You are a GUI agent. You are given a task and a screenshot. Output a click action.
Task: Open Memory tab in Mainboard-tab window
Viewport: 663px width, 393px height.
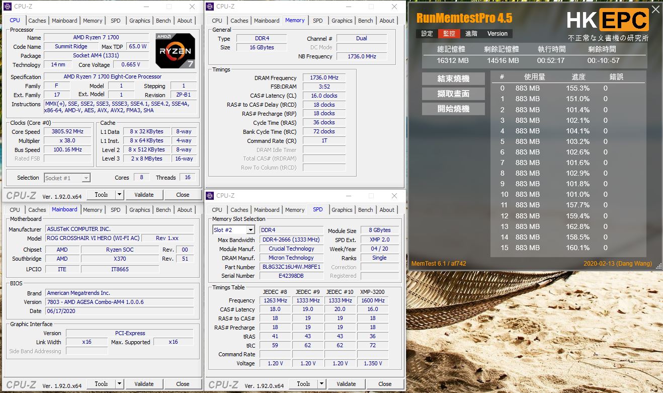point(93,210)
